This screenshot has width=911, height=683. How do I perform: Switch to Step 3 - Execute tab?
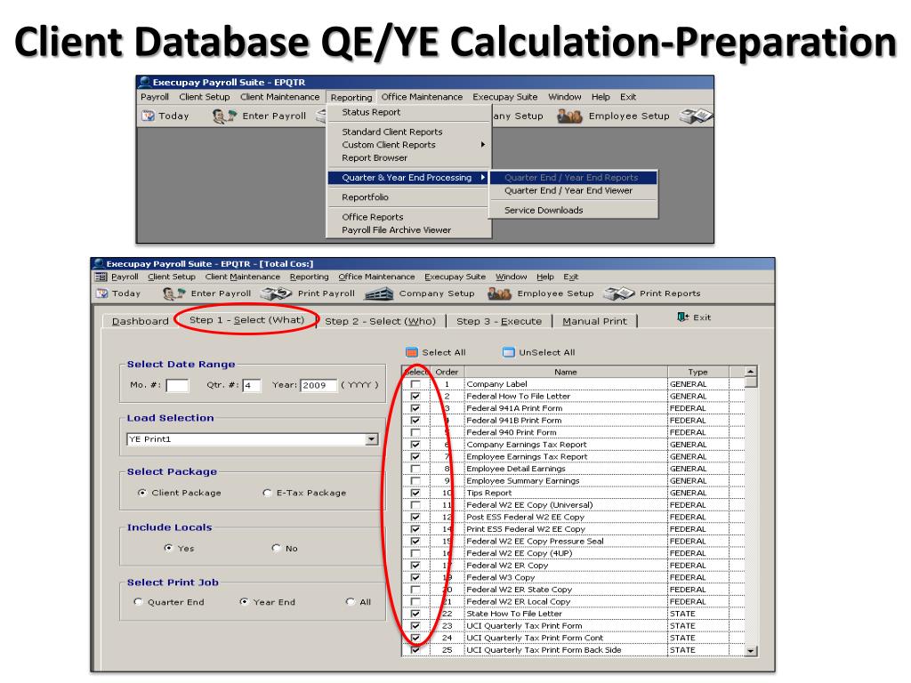(499, 321)
